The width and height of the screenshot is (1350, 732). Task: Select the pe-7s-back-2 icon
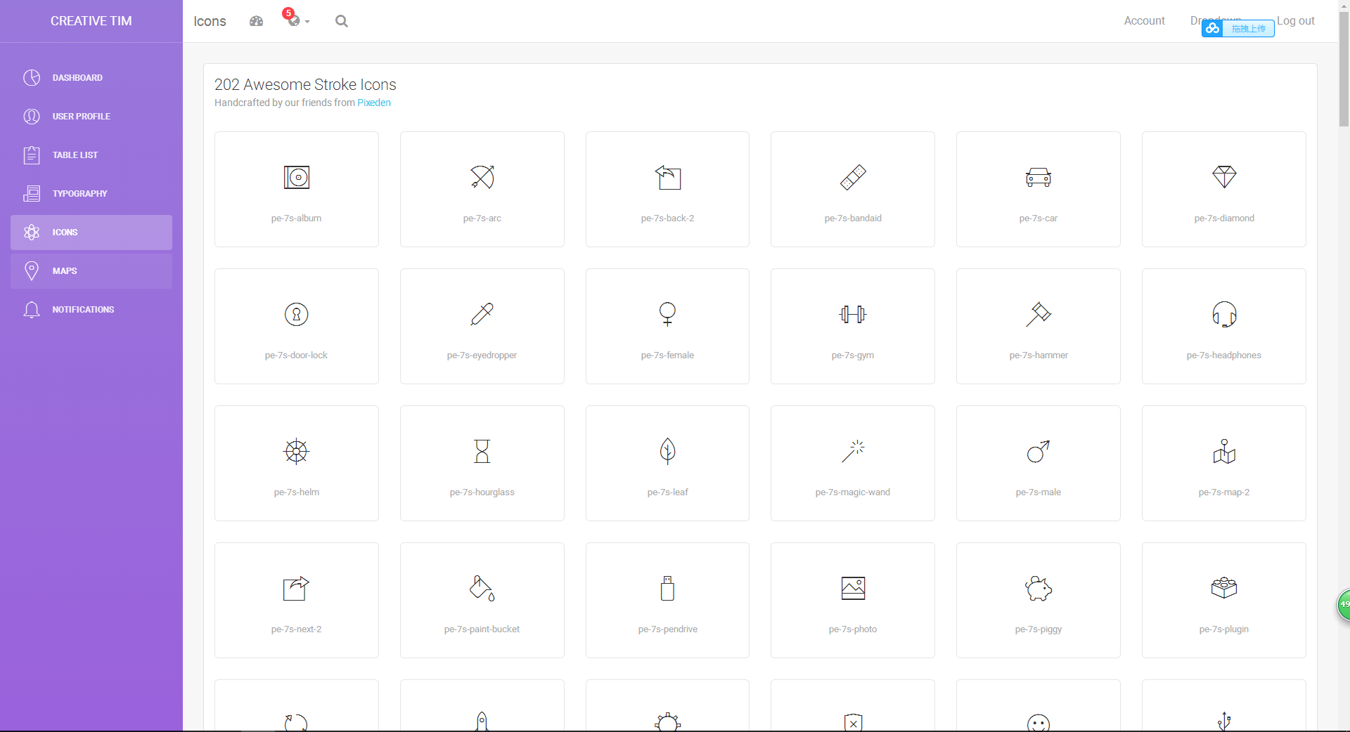click(x=668, y=177)
